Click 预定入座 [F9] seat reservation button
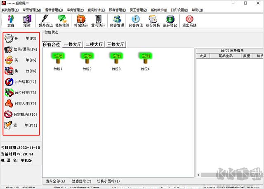This screenshot has height=189, width=264. coord(21,103)
